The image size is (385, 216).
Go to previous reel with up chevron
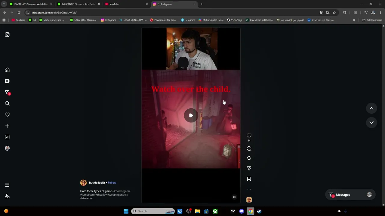click(x=371, y=108)
